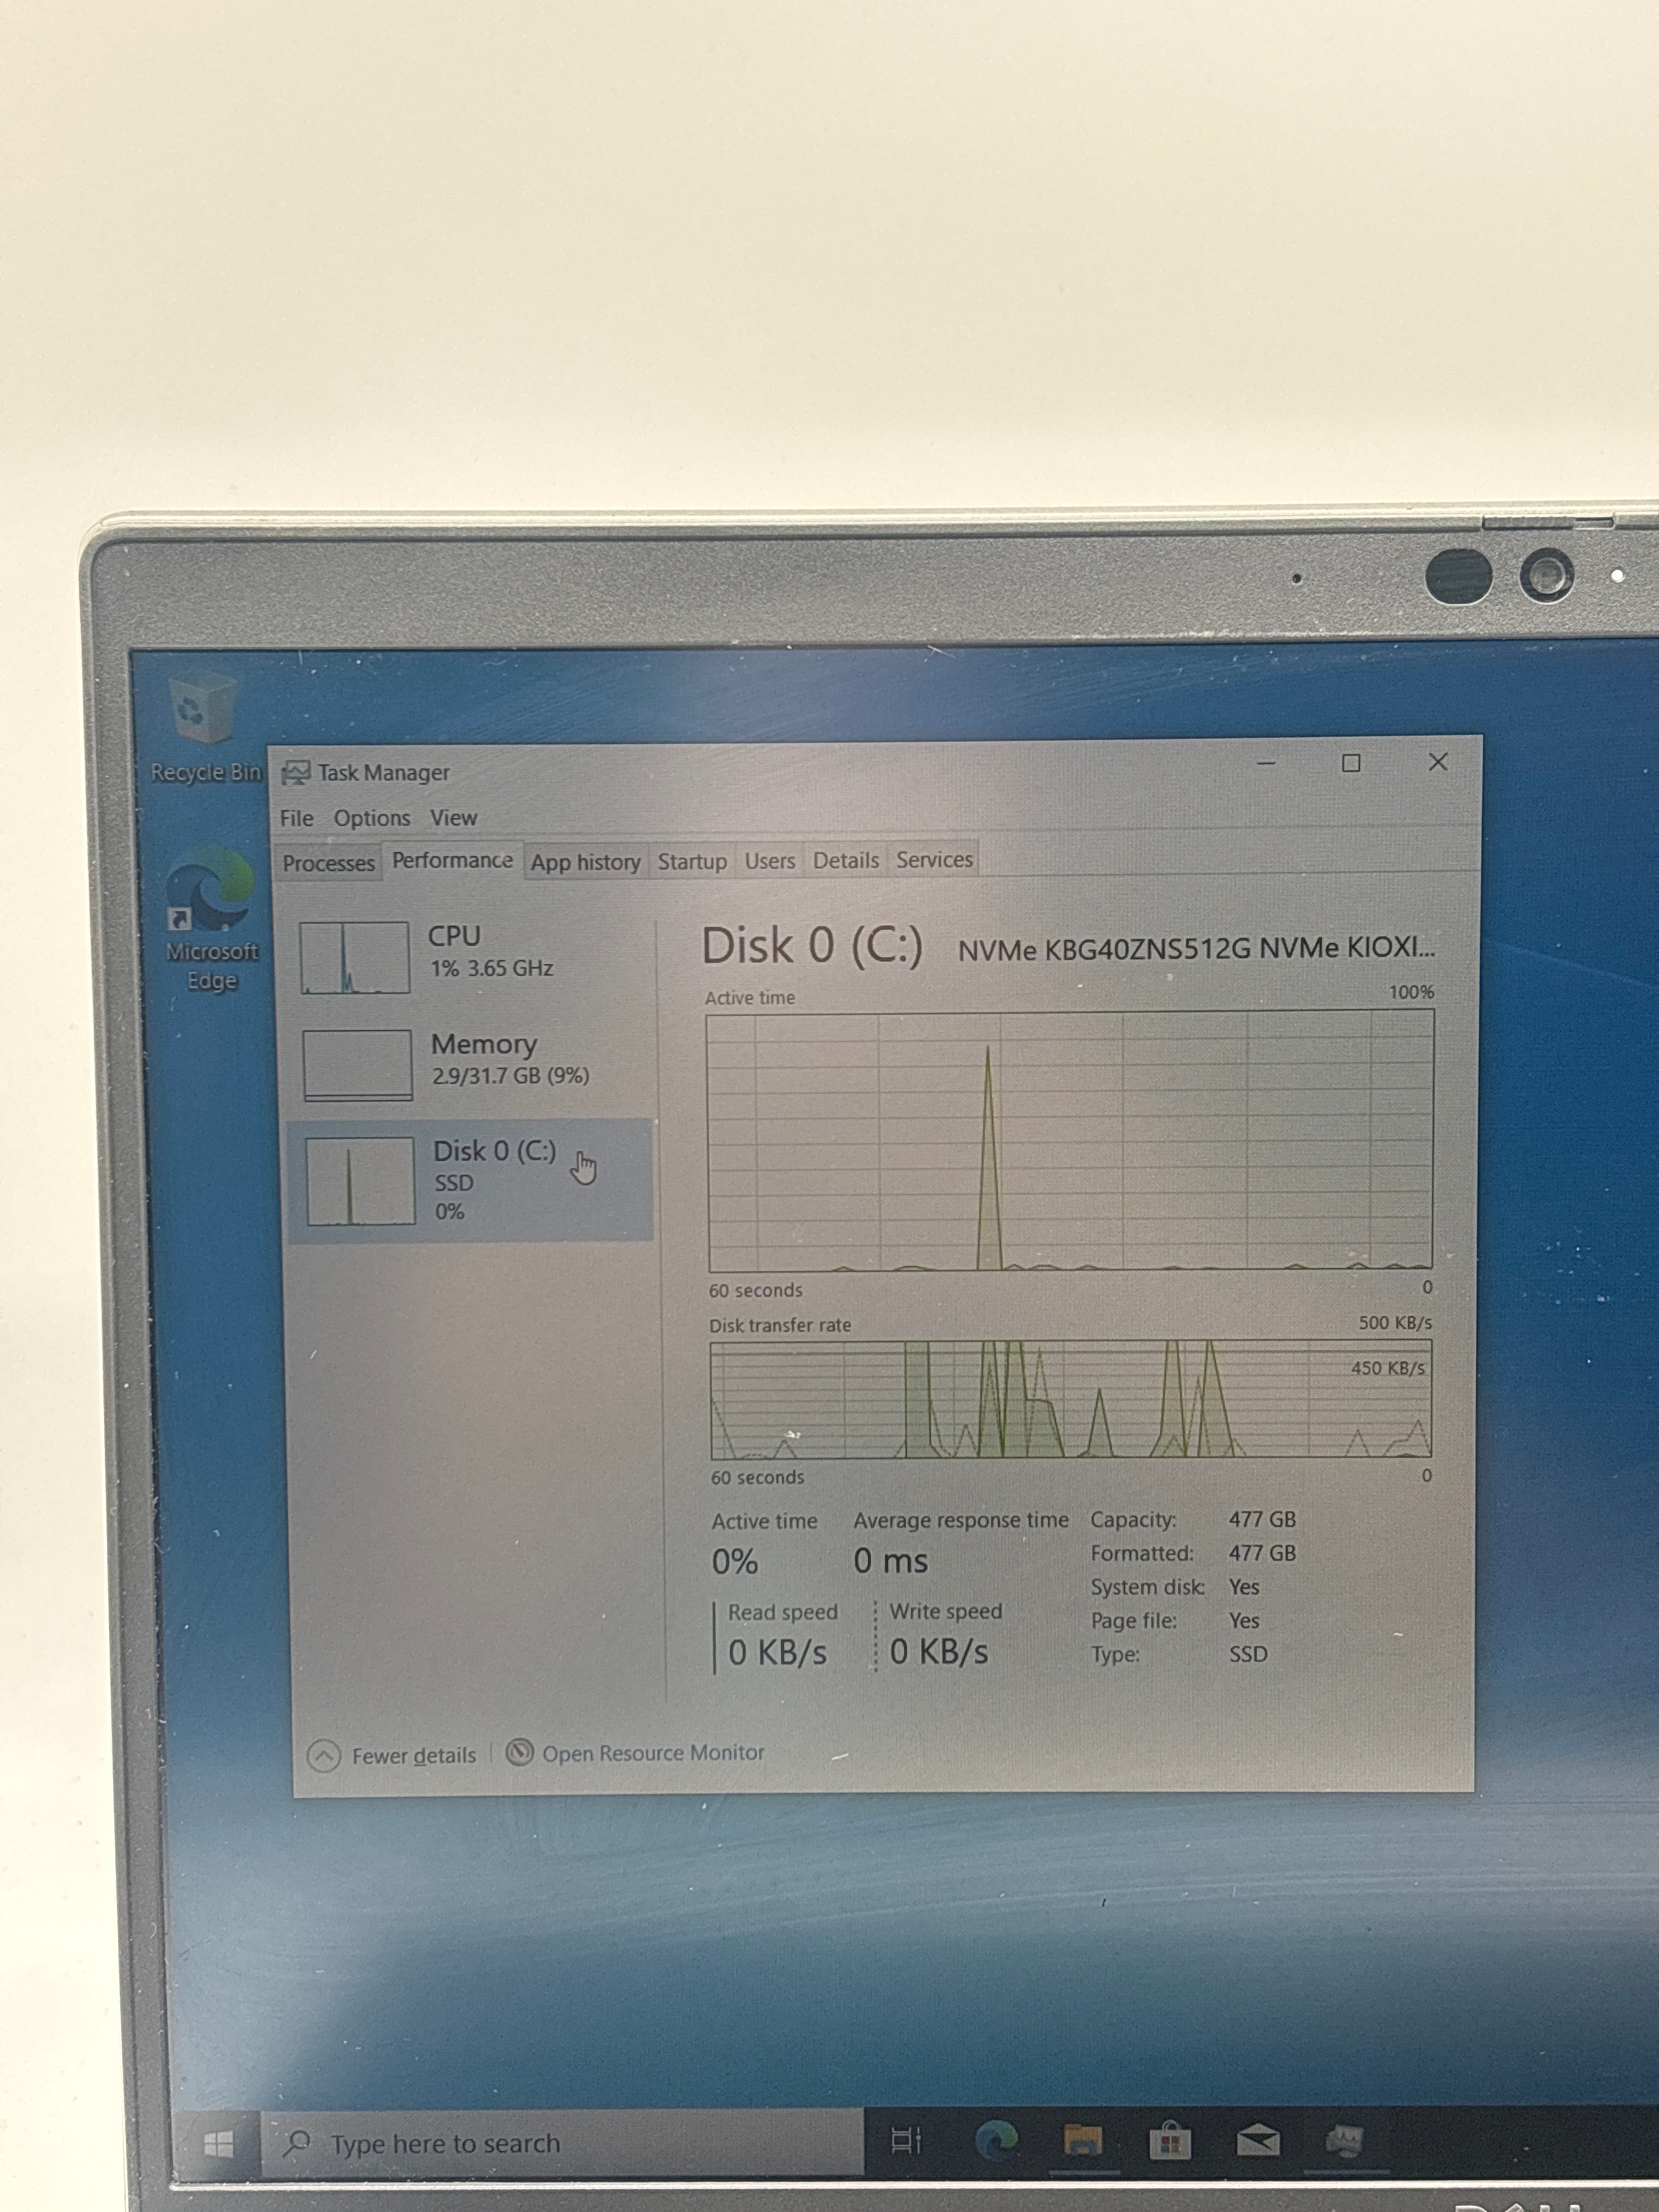Click the Resource Monitor icon
Viewport: 1659px width, 2212px height.
519,1753
